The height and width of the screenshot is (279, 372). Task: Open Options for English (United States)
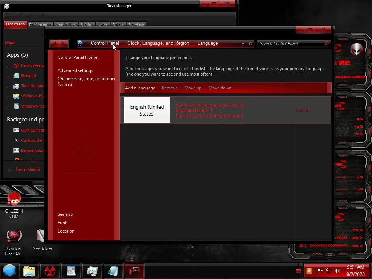(303, 110)
